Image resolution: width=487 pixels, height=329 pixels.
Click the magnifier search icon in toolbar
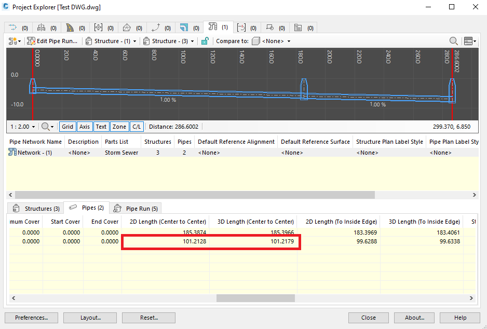click(x=453, y=41)
